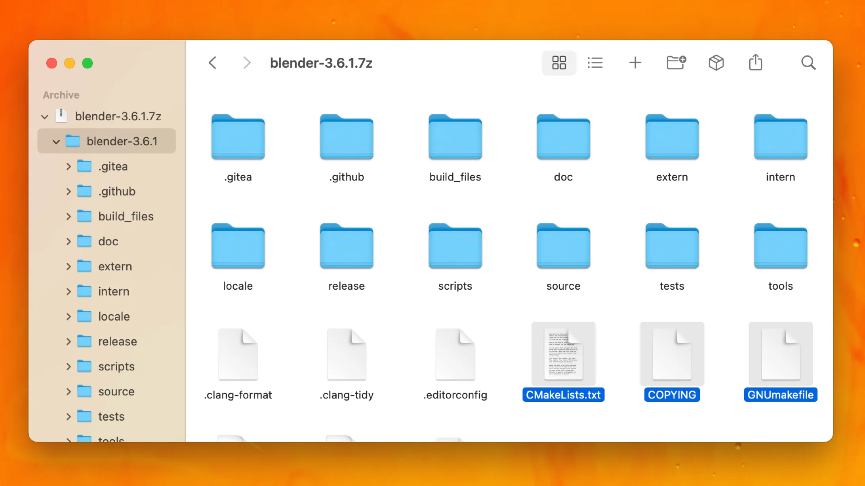865x486 pixels.
Task: Switch to icon grid view
Action: click(x=559, y=63)
